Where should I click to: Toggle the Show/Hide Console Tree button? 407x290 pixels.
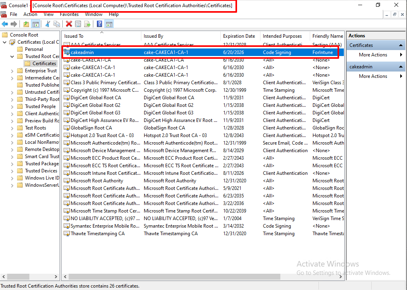[x=35, y=24]
